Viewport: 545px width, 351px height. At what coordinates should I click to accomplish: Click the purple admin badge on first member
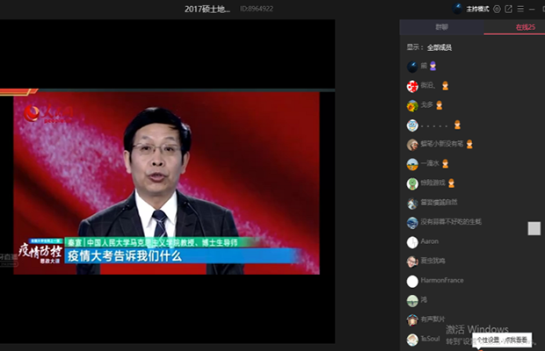[x=432, y=66]
